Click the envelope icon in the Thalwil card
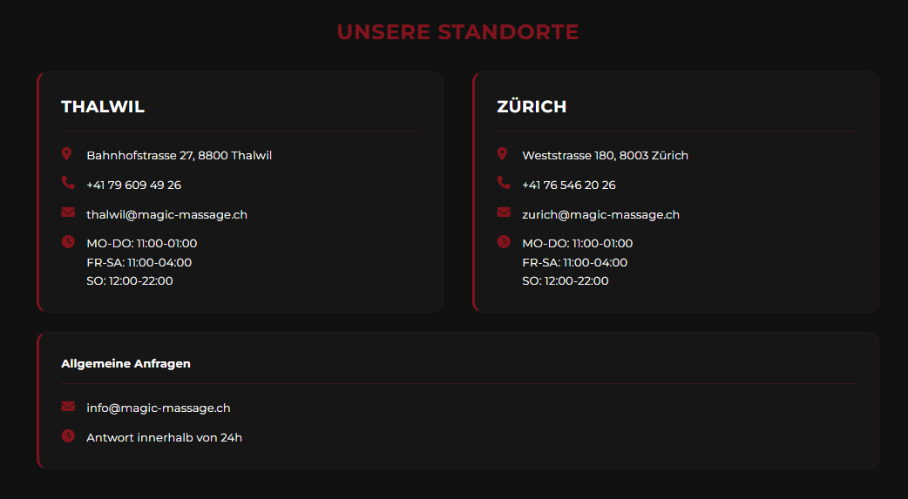 click(68, 212)
